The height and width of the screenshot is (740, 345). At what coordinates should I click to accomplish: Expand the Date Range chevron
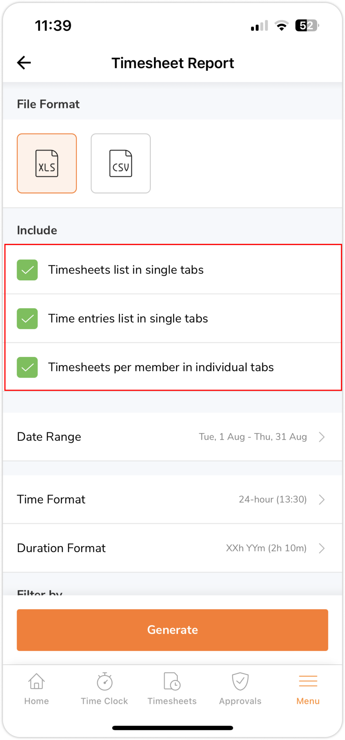click(322, 437)
